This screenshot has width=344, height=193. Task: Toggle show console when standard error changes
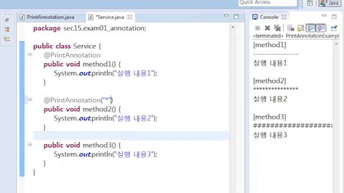[320, 28]
